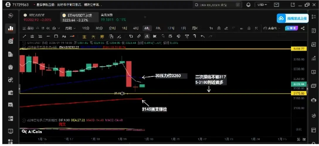
Task: Toggle visibility of MACD indicator eye icon
Action: pos(24,120)
